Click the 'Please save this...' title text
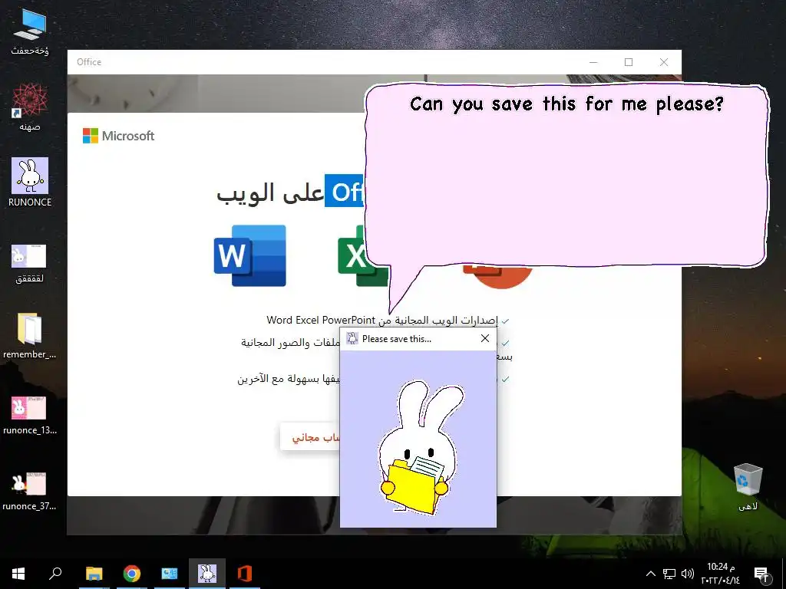Viewport: 786px width, 589px height. tap(397, 339)
